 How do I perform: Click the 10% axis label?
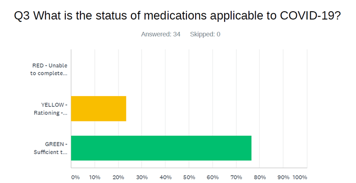95,177
